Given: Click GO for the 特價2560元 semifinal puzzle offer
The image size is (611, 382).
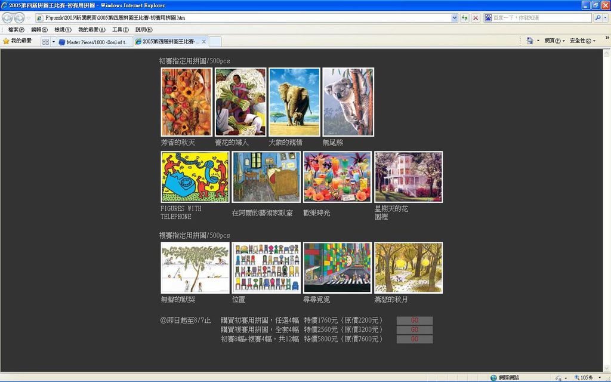Looking at the screenshot, I should pos(415,329).
